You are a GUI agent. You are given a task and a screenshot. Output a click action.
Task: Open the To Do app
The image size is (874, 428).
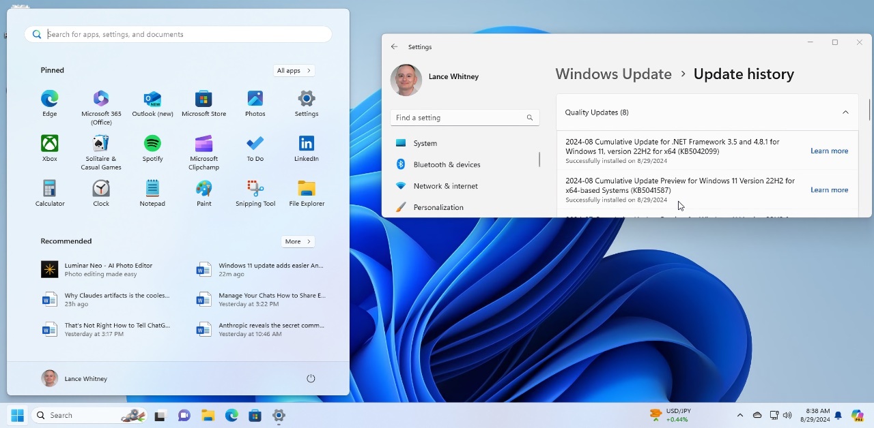pos(255,144)
